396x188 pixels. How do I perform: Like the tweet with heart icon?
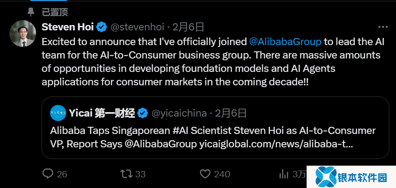tap(205, 174)
